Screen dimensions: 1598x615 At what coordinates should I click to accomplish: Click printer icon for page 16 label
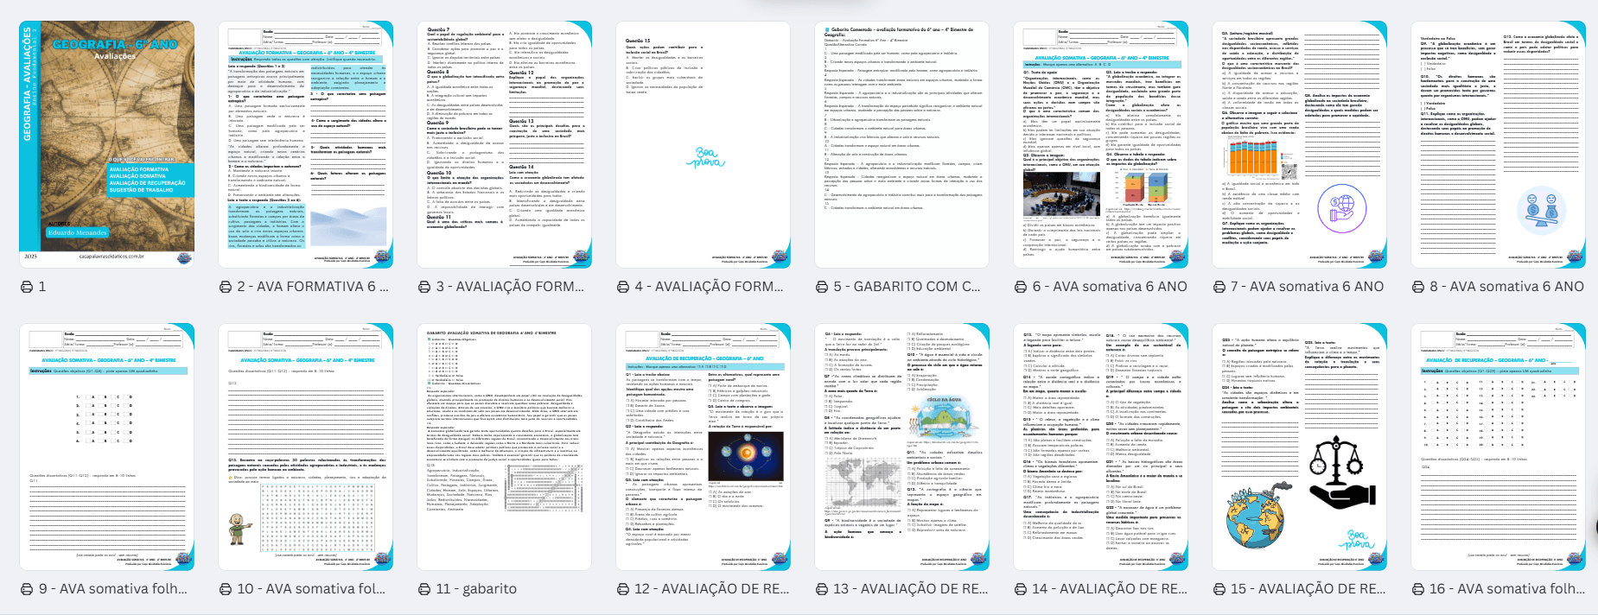click(1418, 589)
